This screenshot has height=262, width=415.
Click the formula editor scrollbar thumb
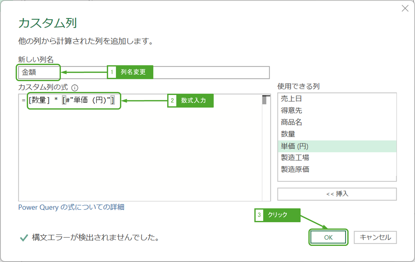pos(264,100)
